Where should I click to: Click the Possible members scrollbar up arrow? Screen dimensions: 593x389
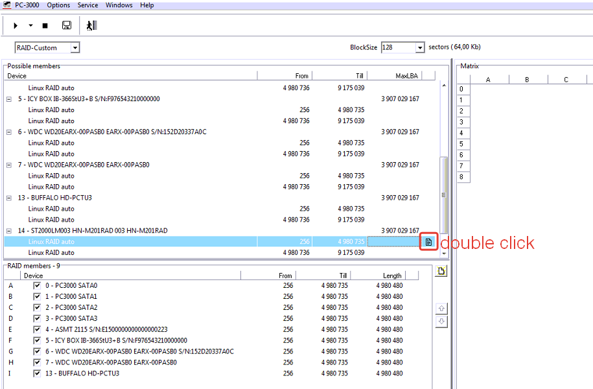(x=444, y=86)
